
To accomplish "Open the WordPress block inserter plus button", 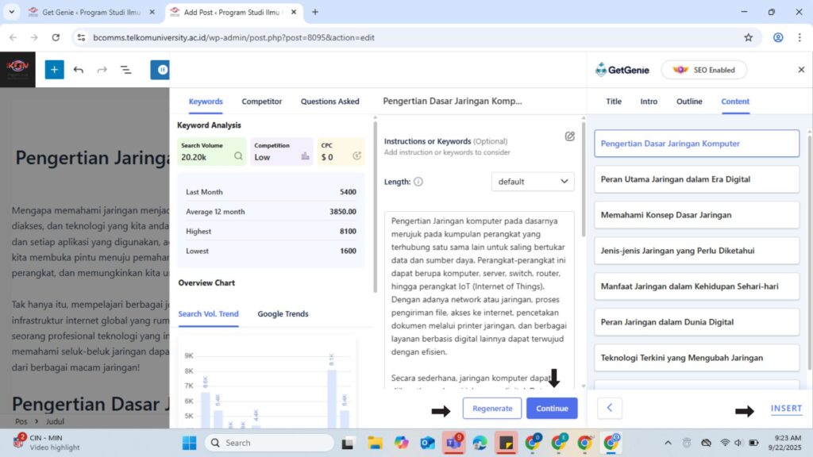I will coord(54,70).
